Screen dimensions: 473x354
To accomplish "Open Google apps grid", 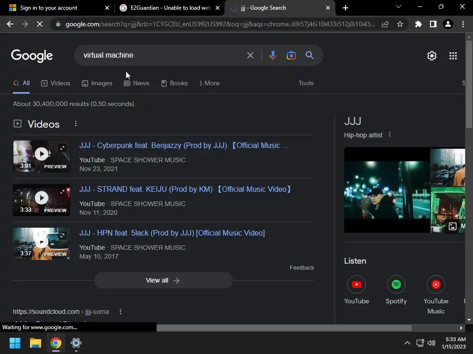I will pos(453,56).
